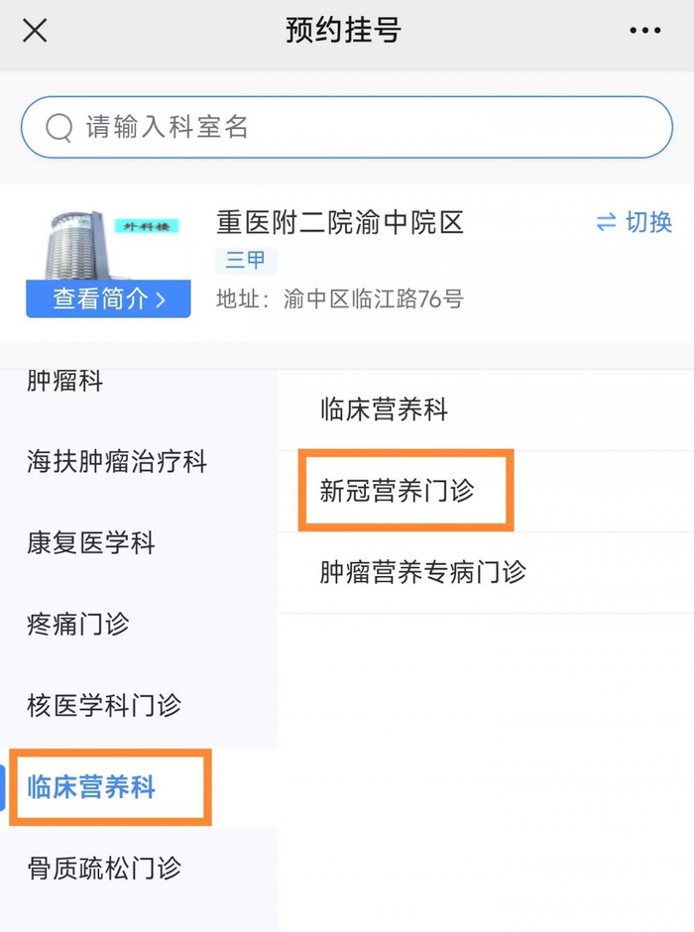The height and width of the screenshot is (932, 694).
Task: Select 康复医学科 in department list
Action: click(x=89, y=543)
